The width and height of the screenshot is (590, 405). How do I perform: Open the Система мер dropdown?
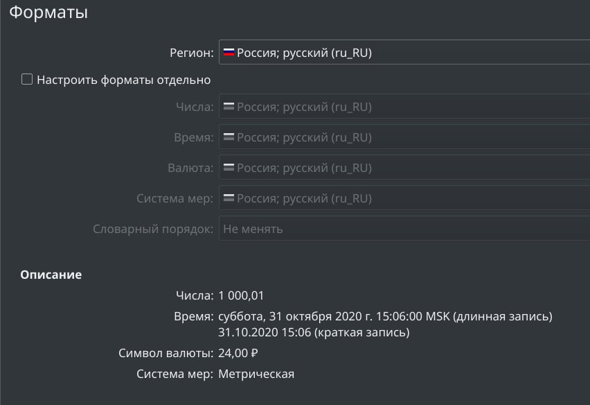pos(404,198)
